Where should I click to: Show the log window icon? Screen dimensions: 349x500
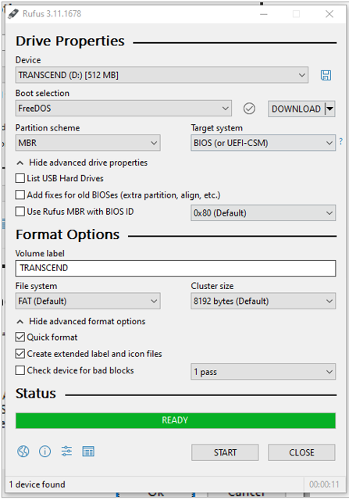pyautogui.click(x=88, y=452)
